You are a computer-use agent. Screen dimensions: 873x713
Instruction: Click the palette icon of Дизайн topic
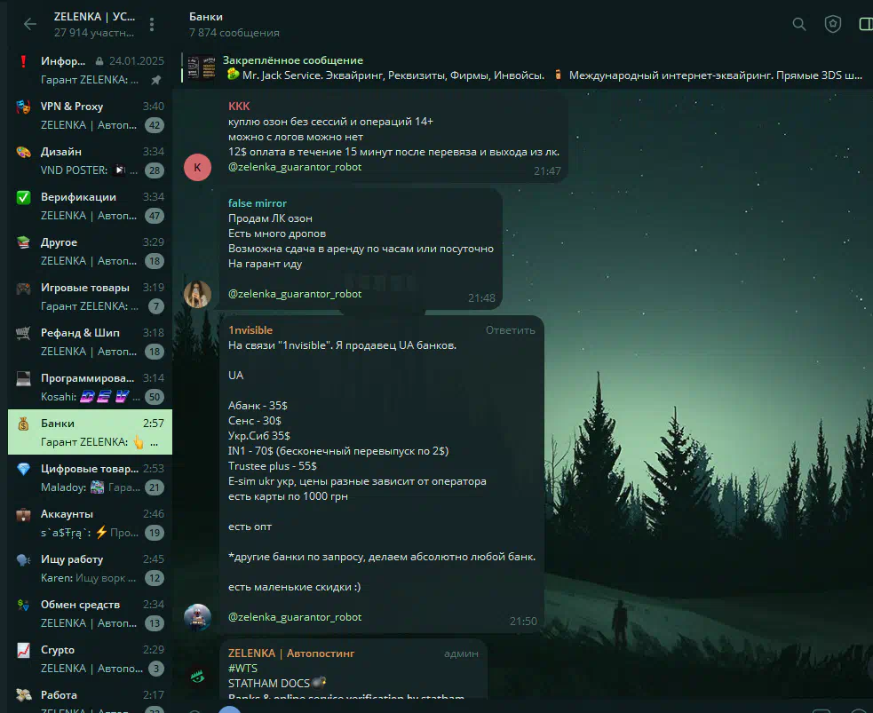coord(23,152)
